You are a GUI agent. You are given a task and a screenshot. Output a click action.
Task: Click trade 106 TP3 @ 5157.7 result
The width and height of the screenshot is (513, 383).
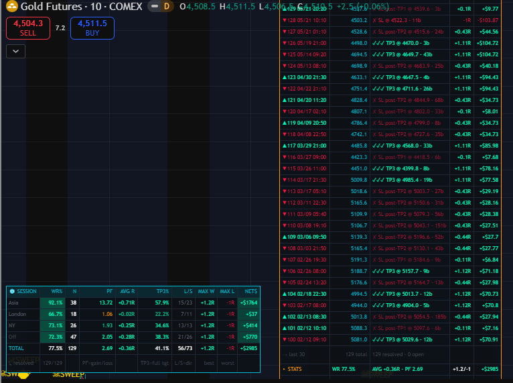(x=400, y=271)
